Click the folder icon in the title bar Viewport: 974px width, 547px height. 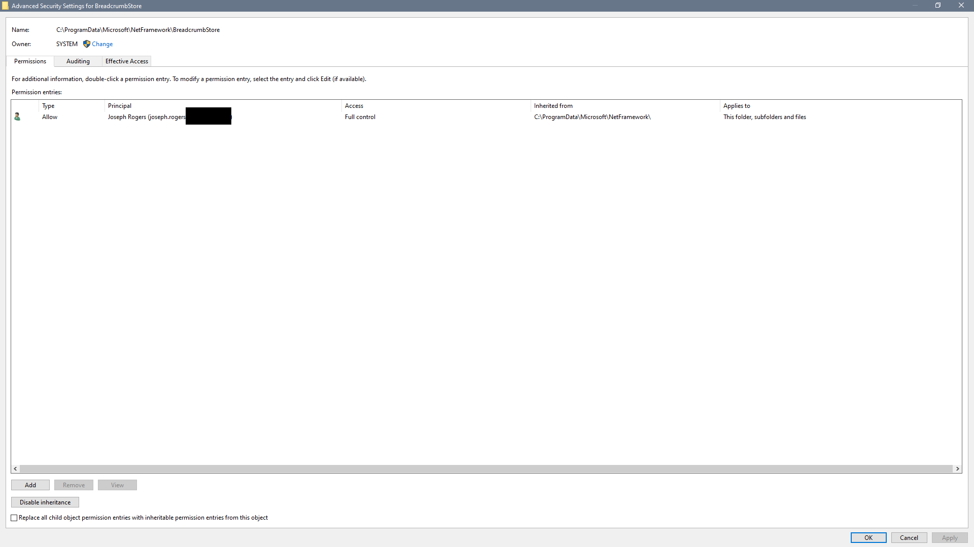coord(5,6)
